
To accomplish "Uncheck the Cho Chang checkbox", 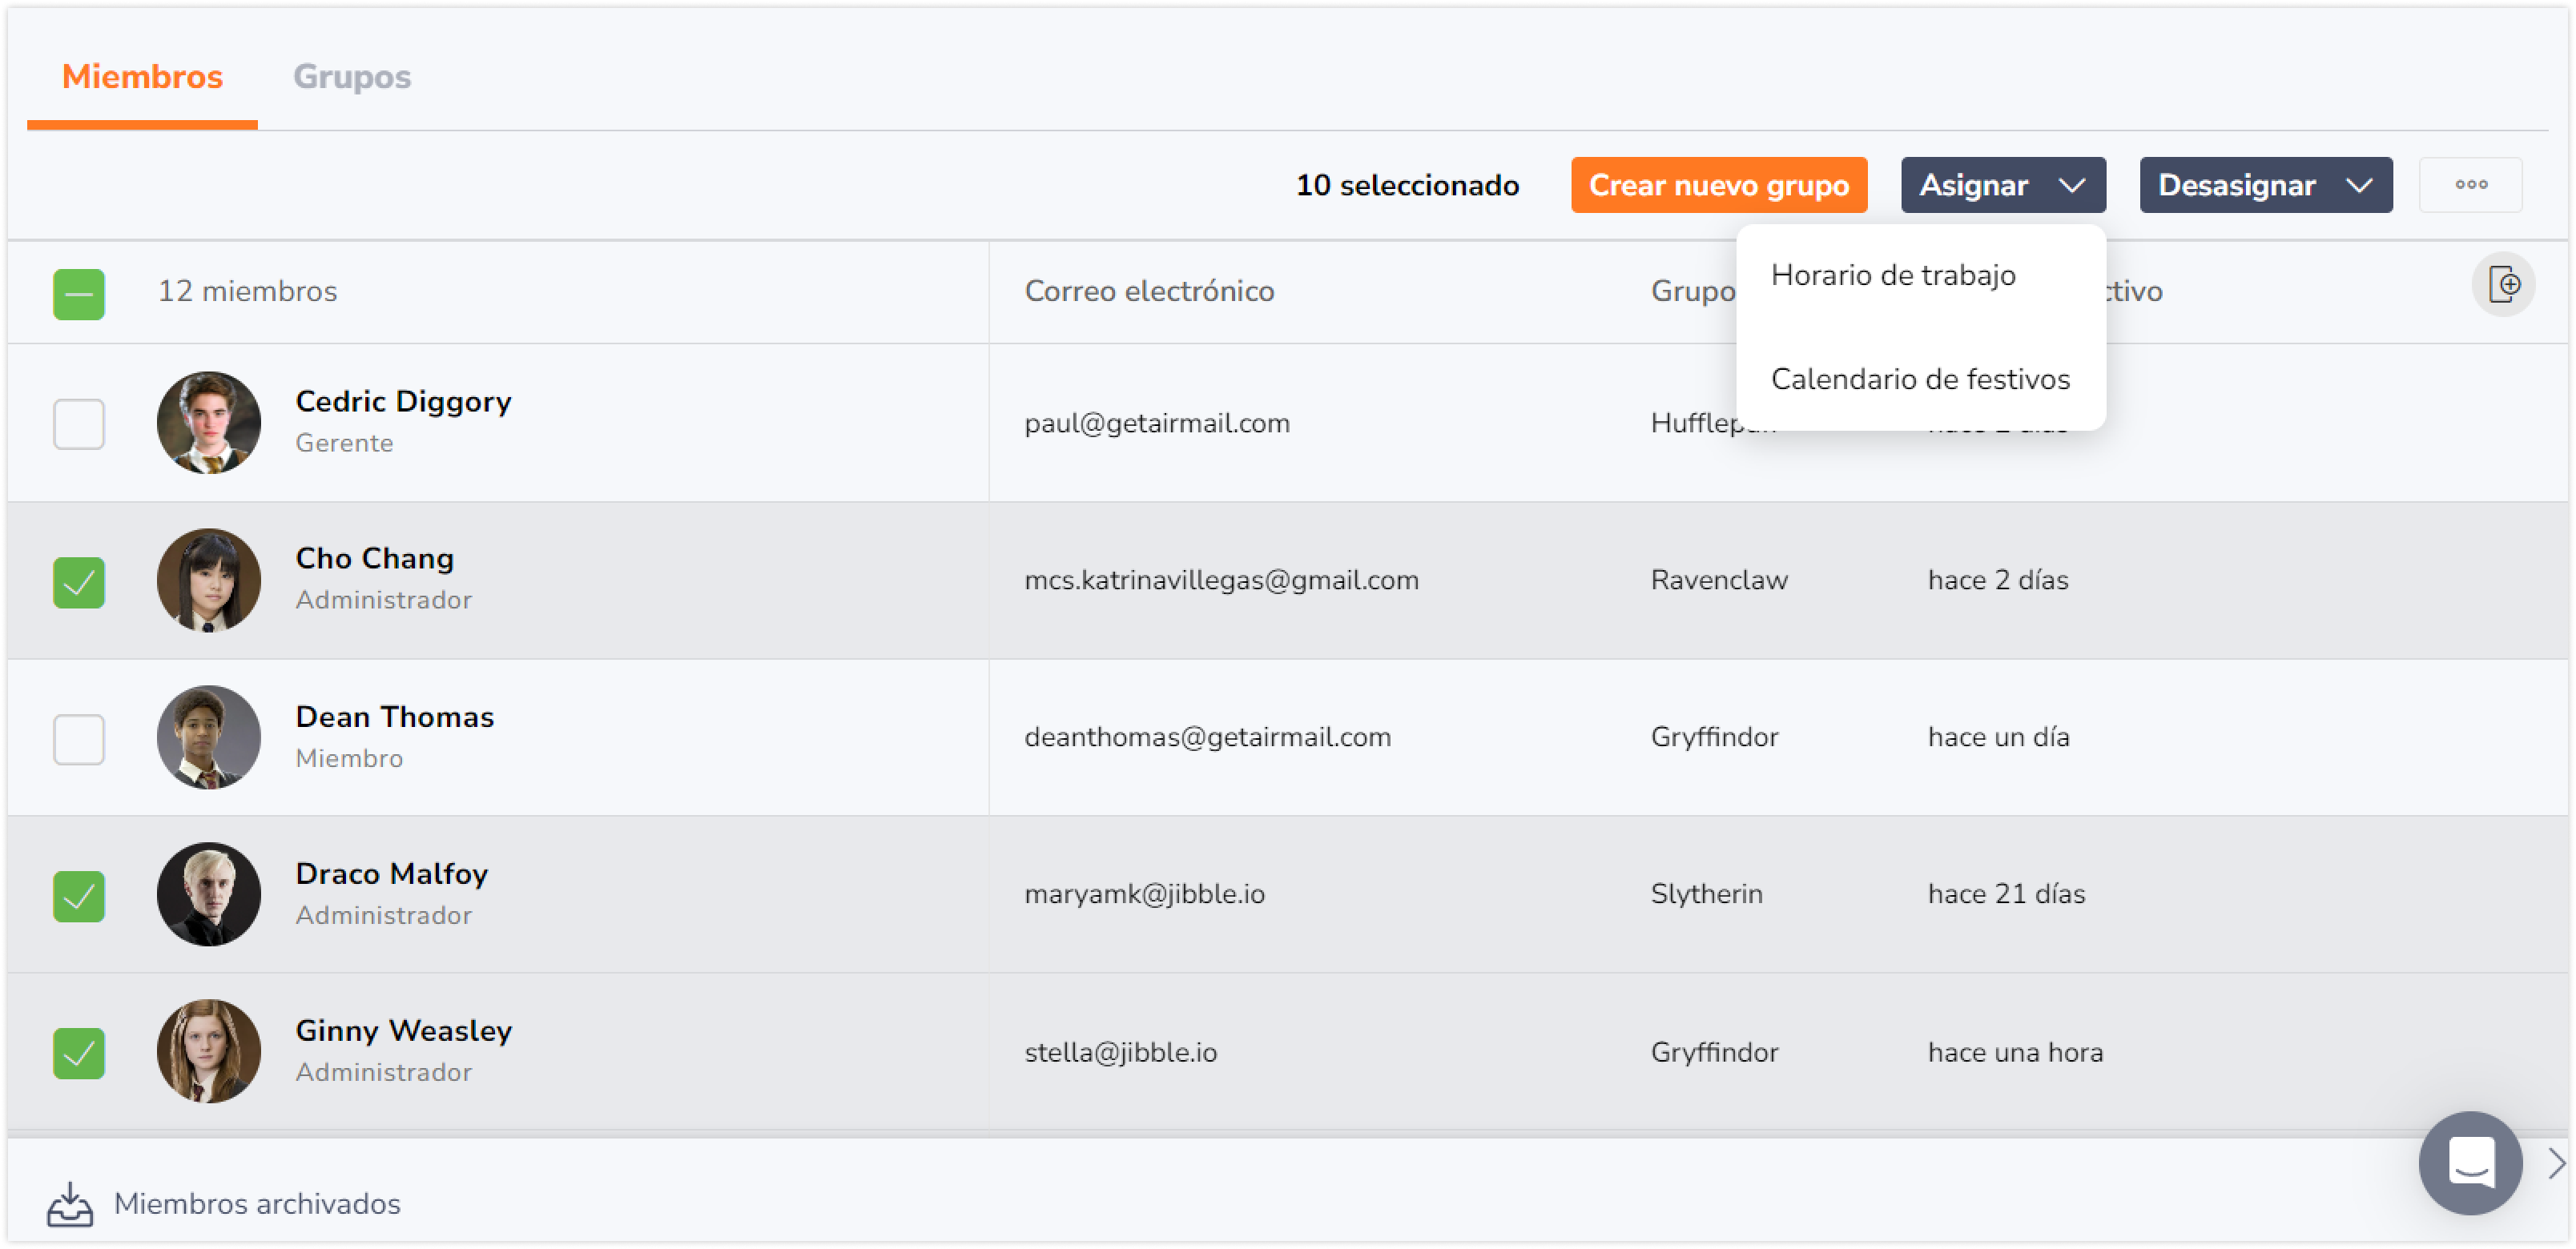I will (x=79, y=583).
